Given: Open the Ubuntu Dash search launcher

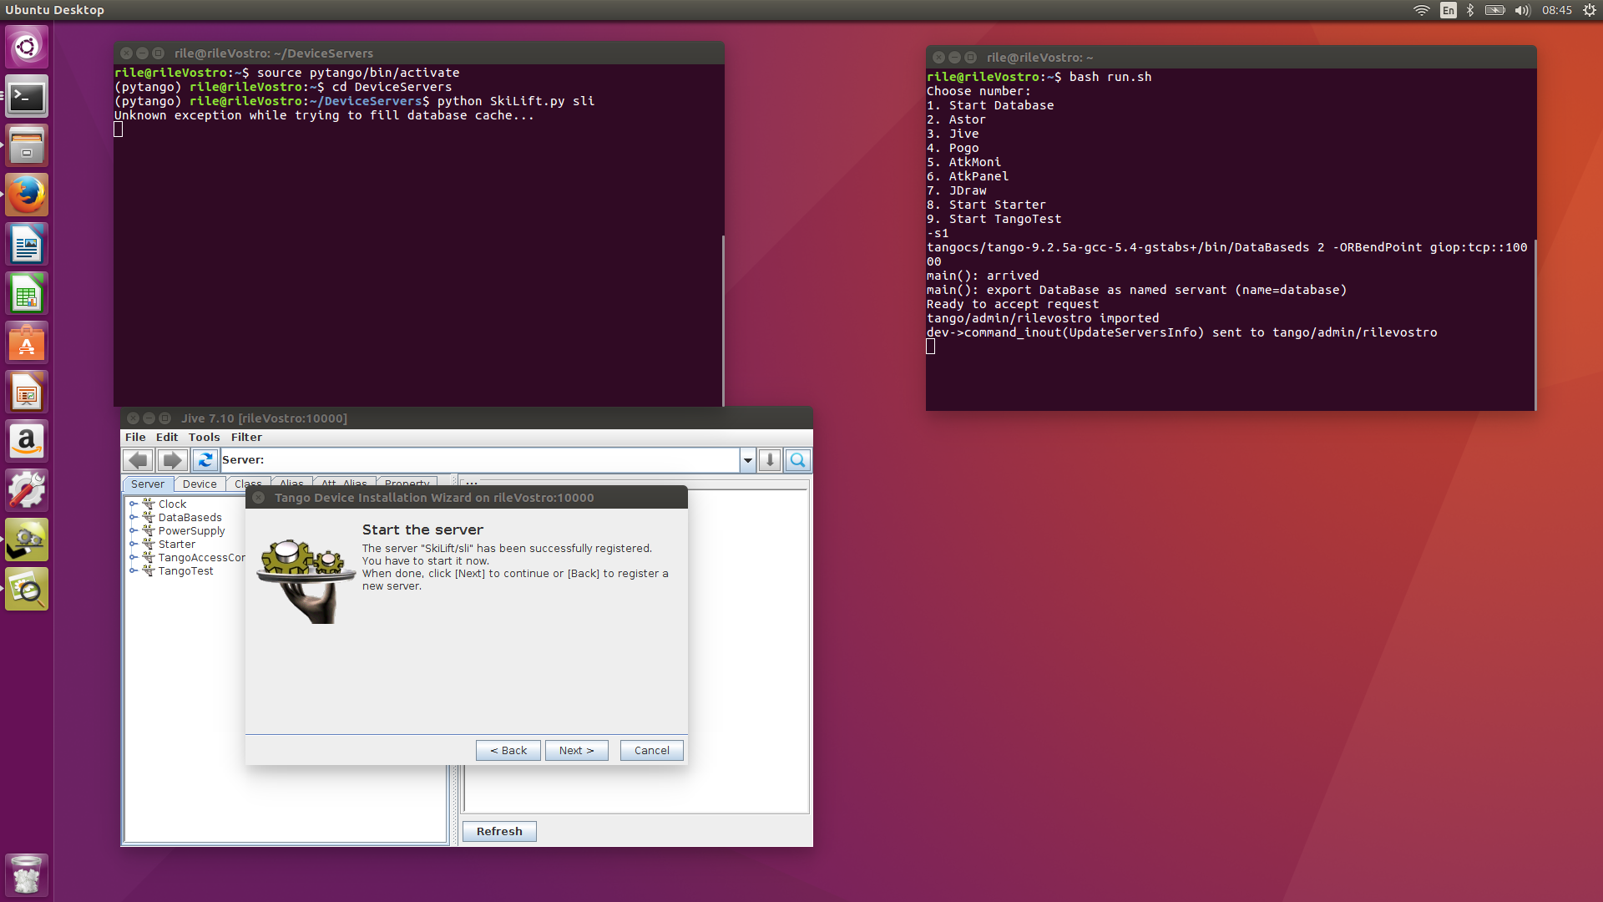Looking at the screenshot, I should (27, 47).
